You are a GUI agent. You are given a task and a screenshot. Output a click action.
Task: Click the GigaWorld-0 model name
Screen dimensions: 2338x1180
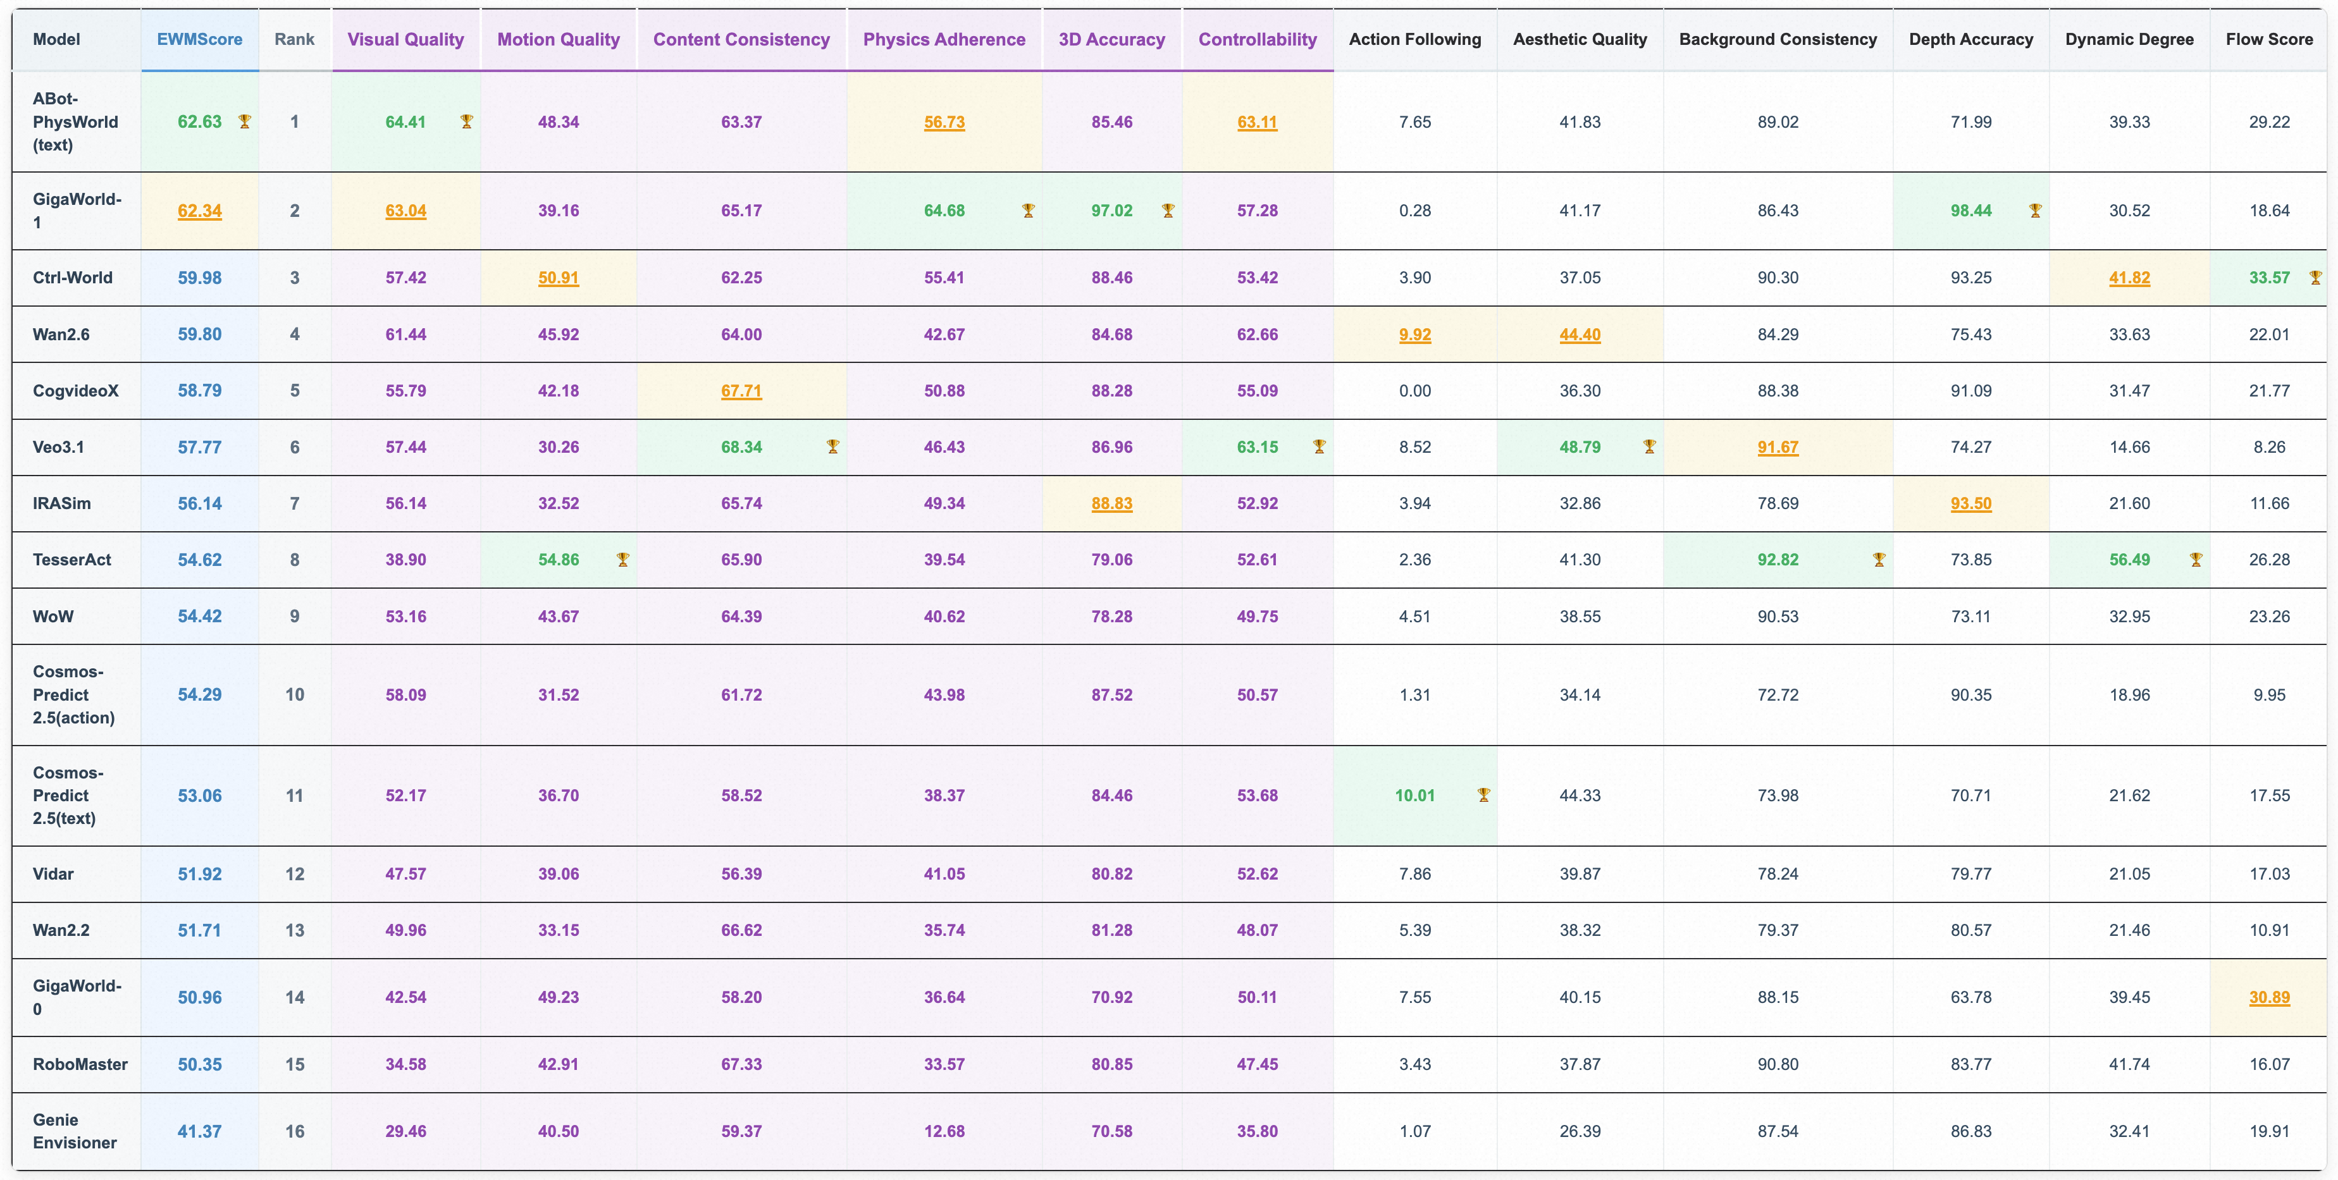pyautogui.click(x=77, y=997)
